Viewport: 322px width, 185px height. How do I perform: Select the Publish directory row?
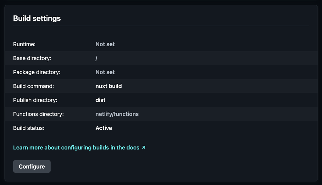pos(161,100)
